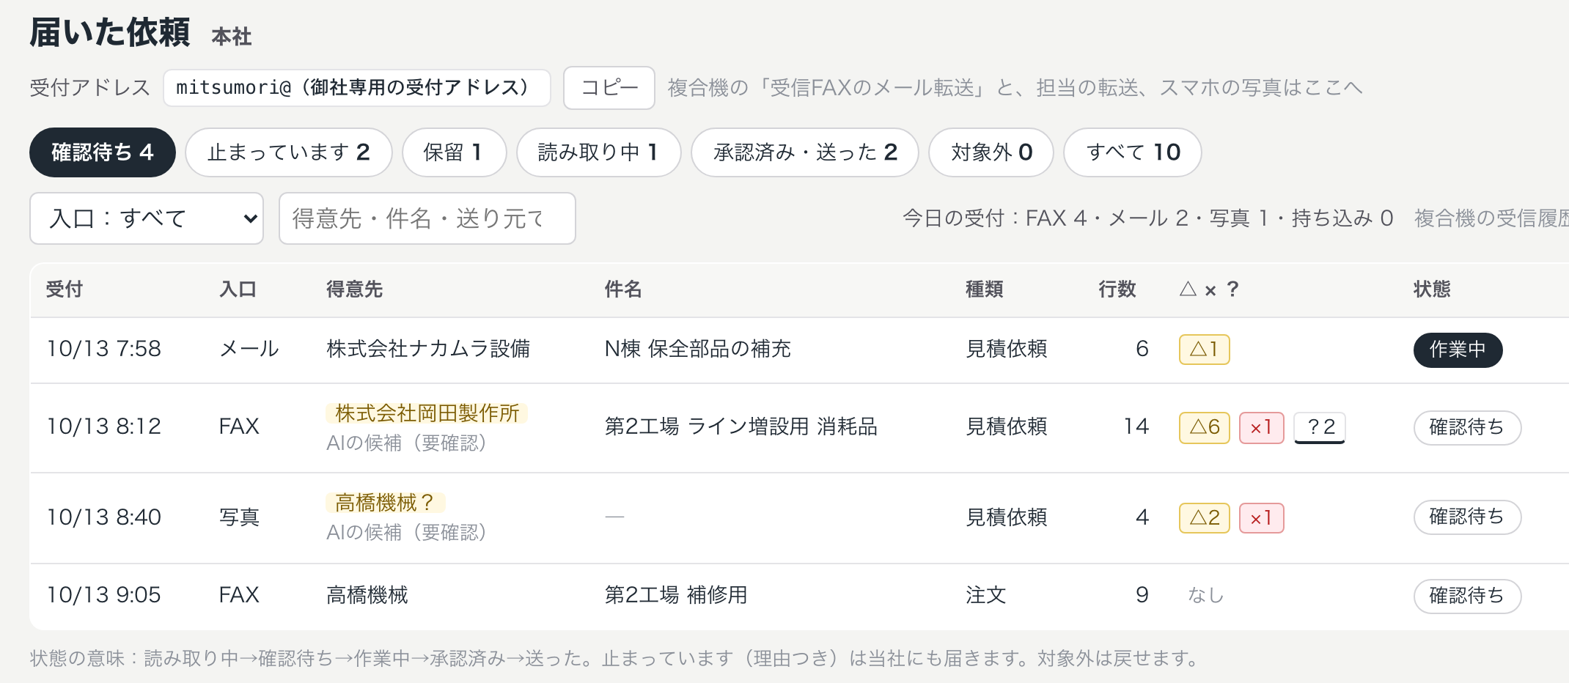
Task: Click the 受付 column header
Action: coord(65,289)
